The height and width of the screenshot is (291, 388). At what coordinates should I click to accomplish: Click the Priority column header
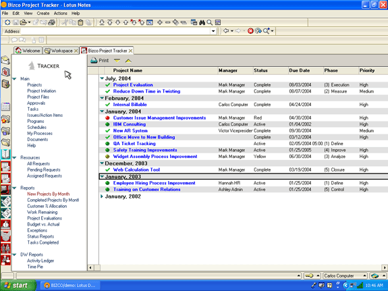pos(373,71)
